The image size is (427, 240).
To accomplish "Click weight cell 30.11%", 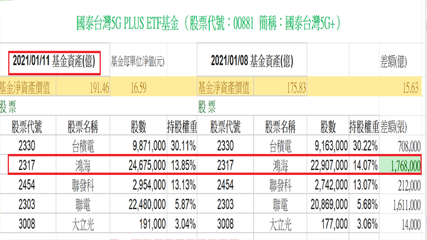I will coord(183,146).
